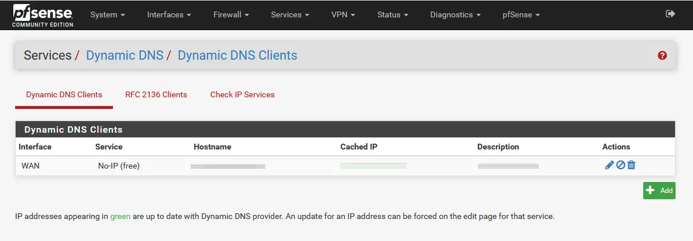Switch to RFC 2136 Clients tab
This screenshot has width=693, height=241.
[156, 94]
